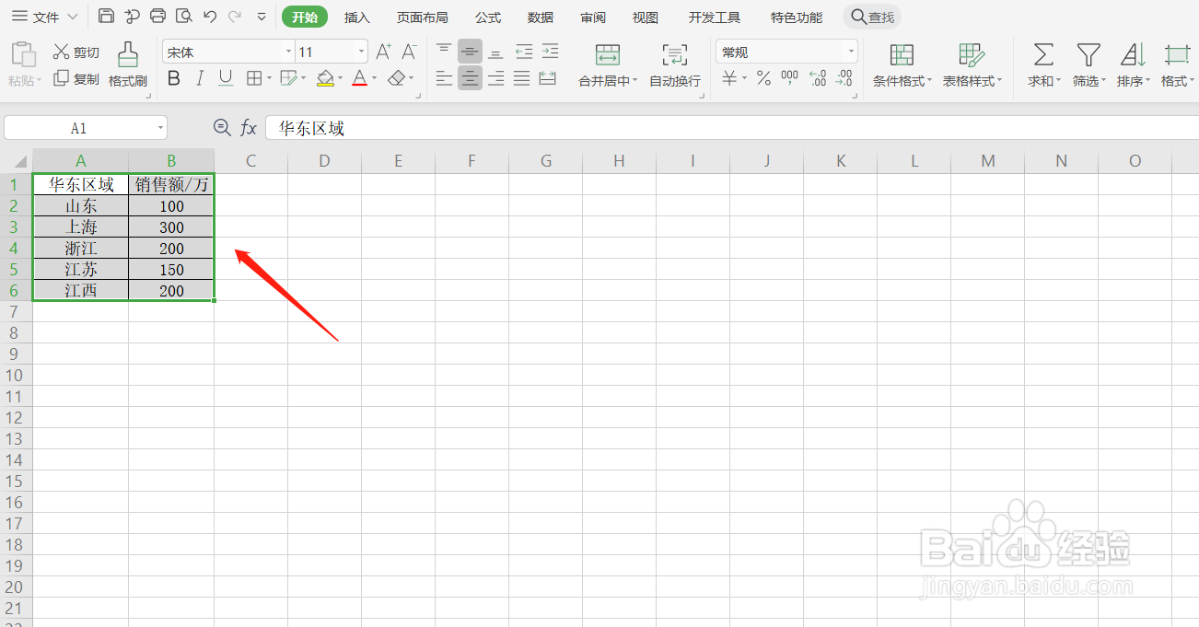Decrease indent in alignment group

click(x=524, y=52)
